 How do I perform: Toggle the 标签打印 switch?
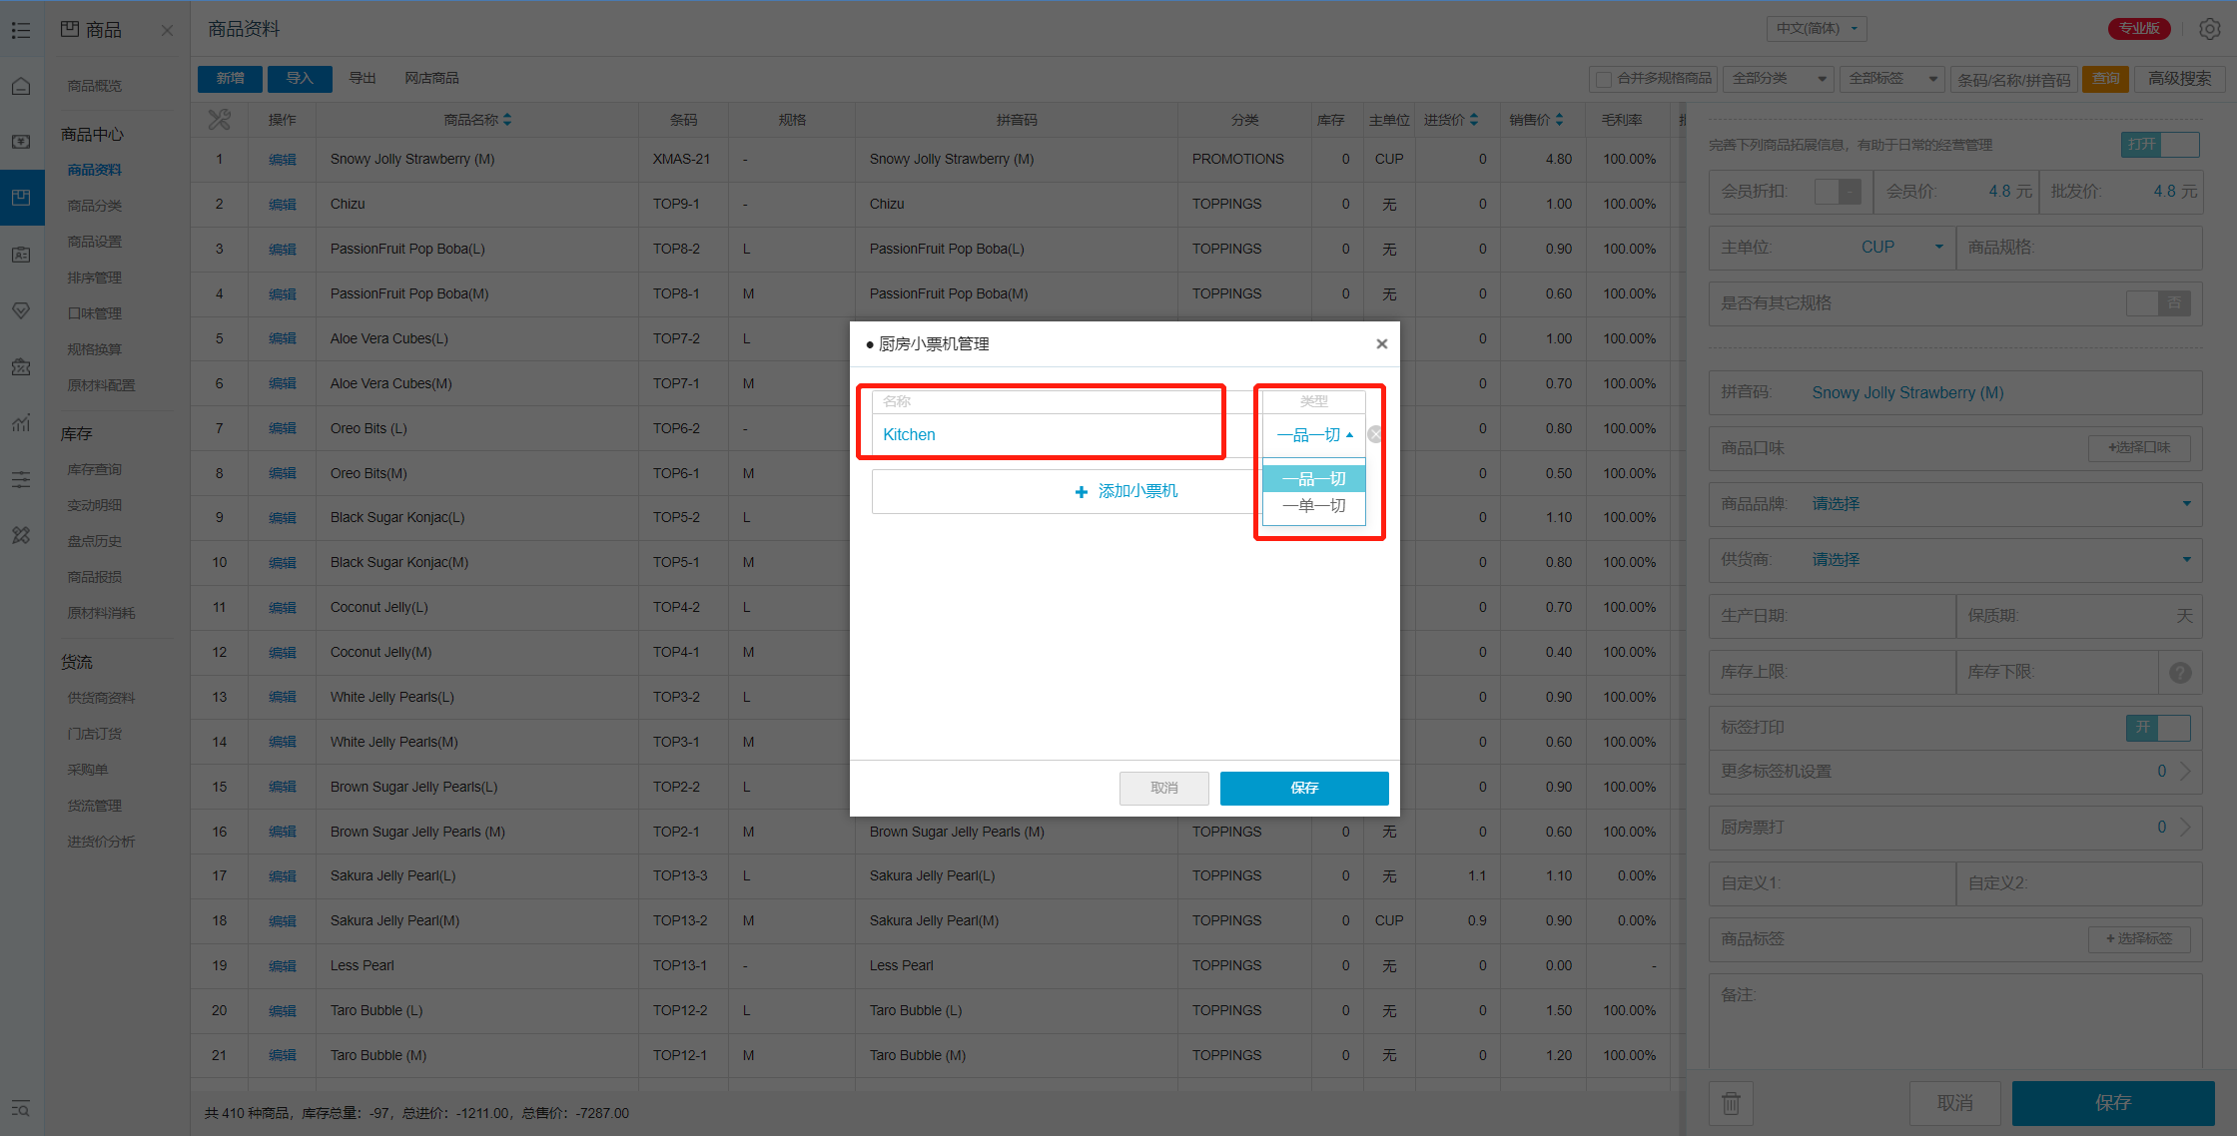2157,728
